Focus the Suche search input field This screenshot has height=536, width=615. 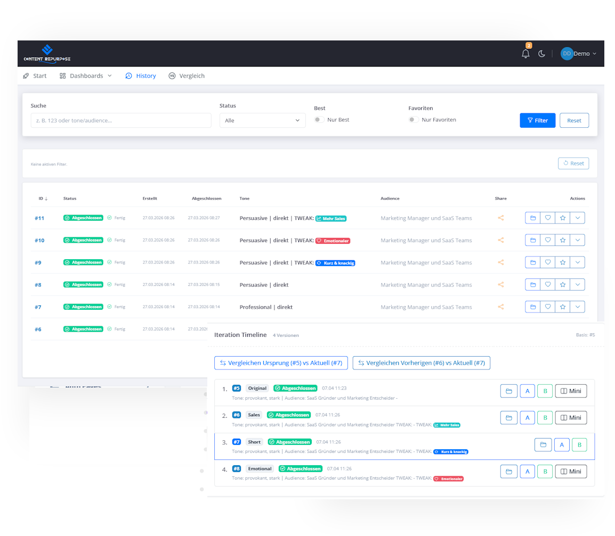coord(121,120)
